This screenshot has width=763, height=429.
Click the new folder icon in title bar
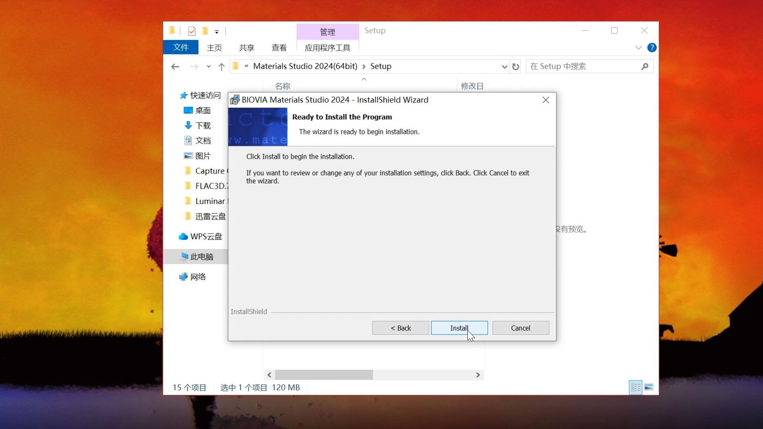point(205,31)
